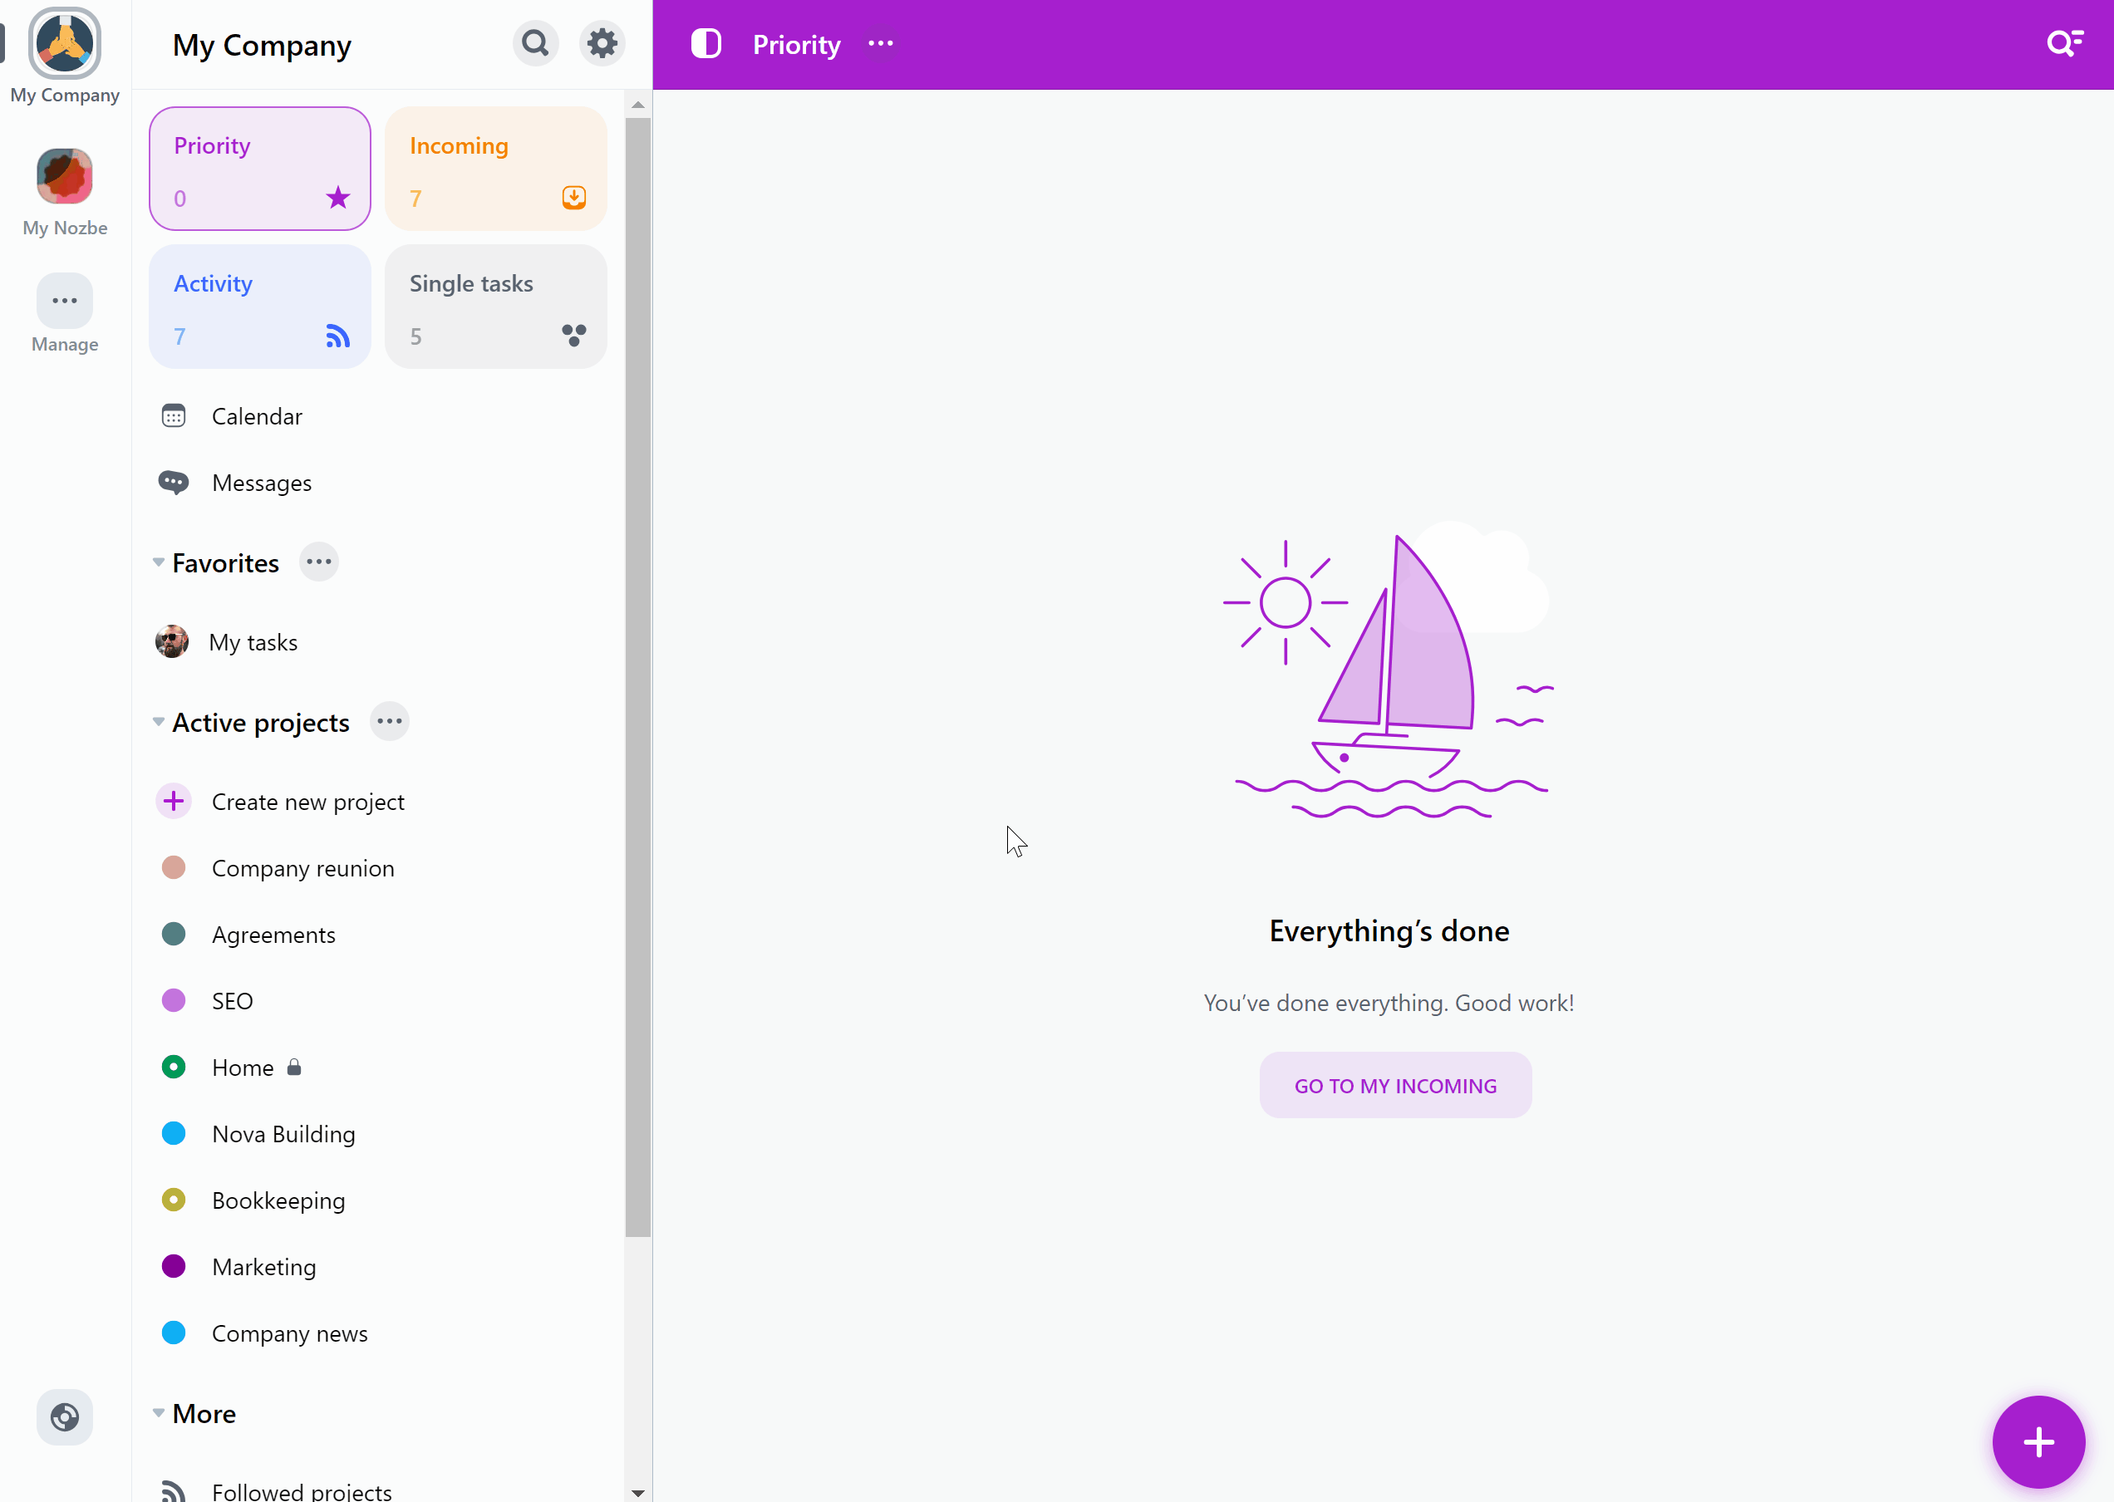Select the SEO project color dot
Viewport: 2114px width, 1502px height.
[x=174, y=999]
